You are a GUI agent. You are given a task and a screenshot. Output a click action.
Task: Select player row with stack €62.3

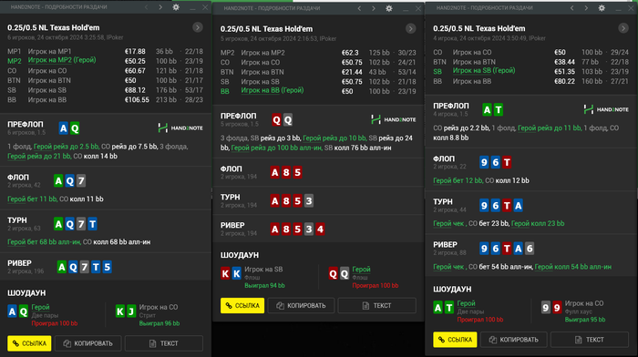[x=318, y=53]
